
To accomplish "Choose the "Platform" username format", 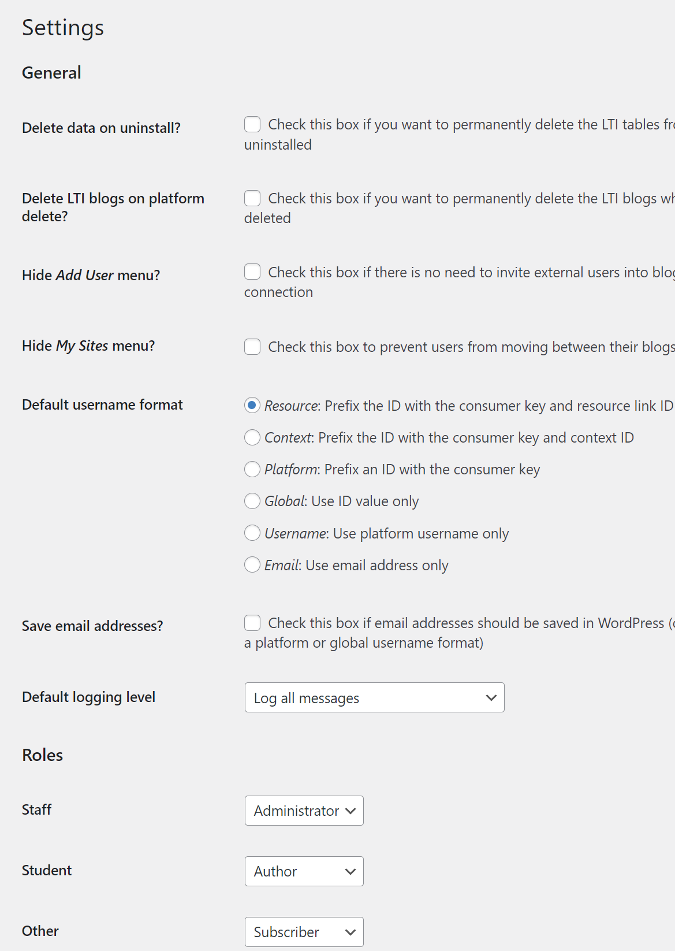I will (x=252, y=469).
